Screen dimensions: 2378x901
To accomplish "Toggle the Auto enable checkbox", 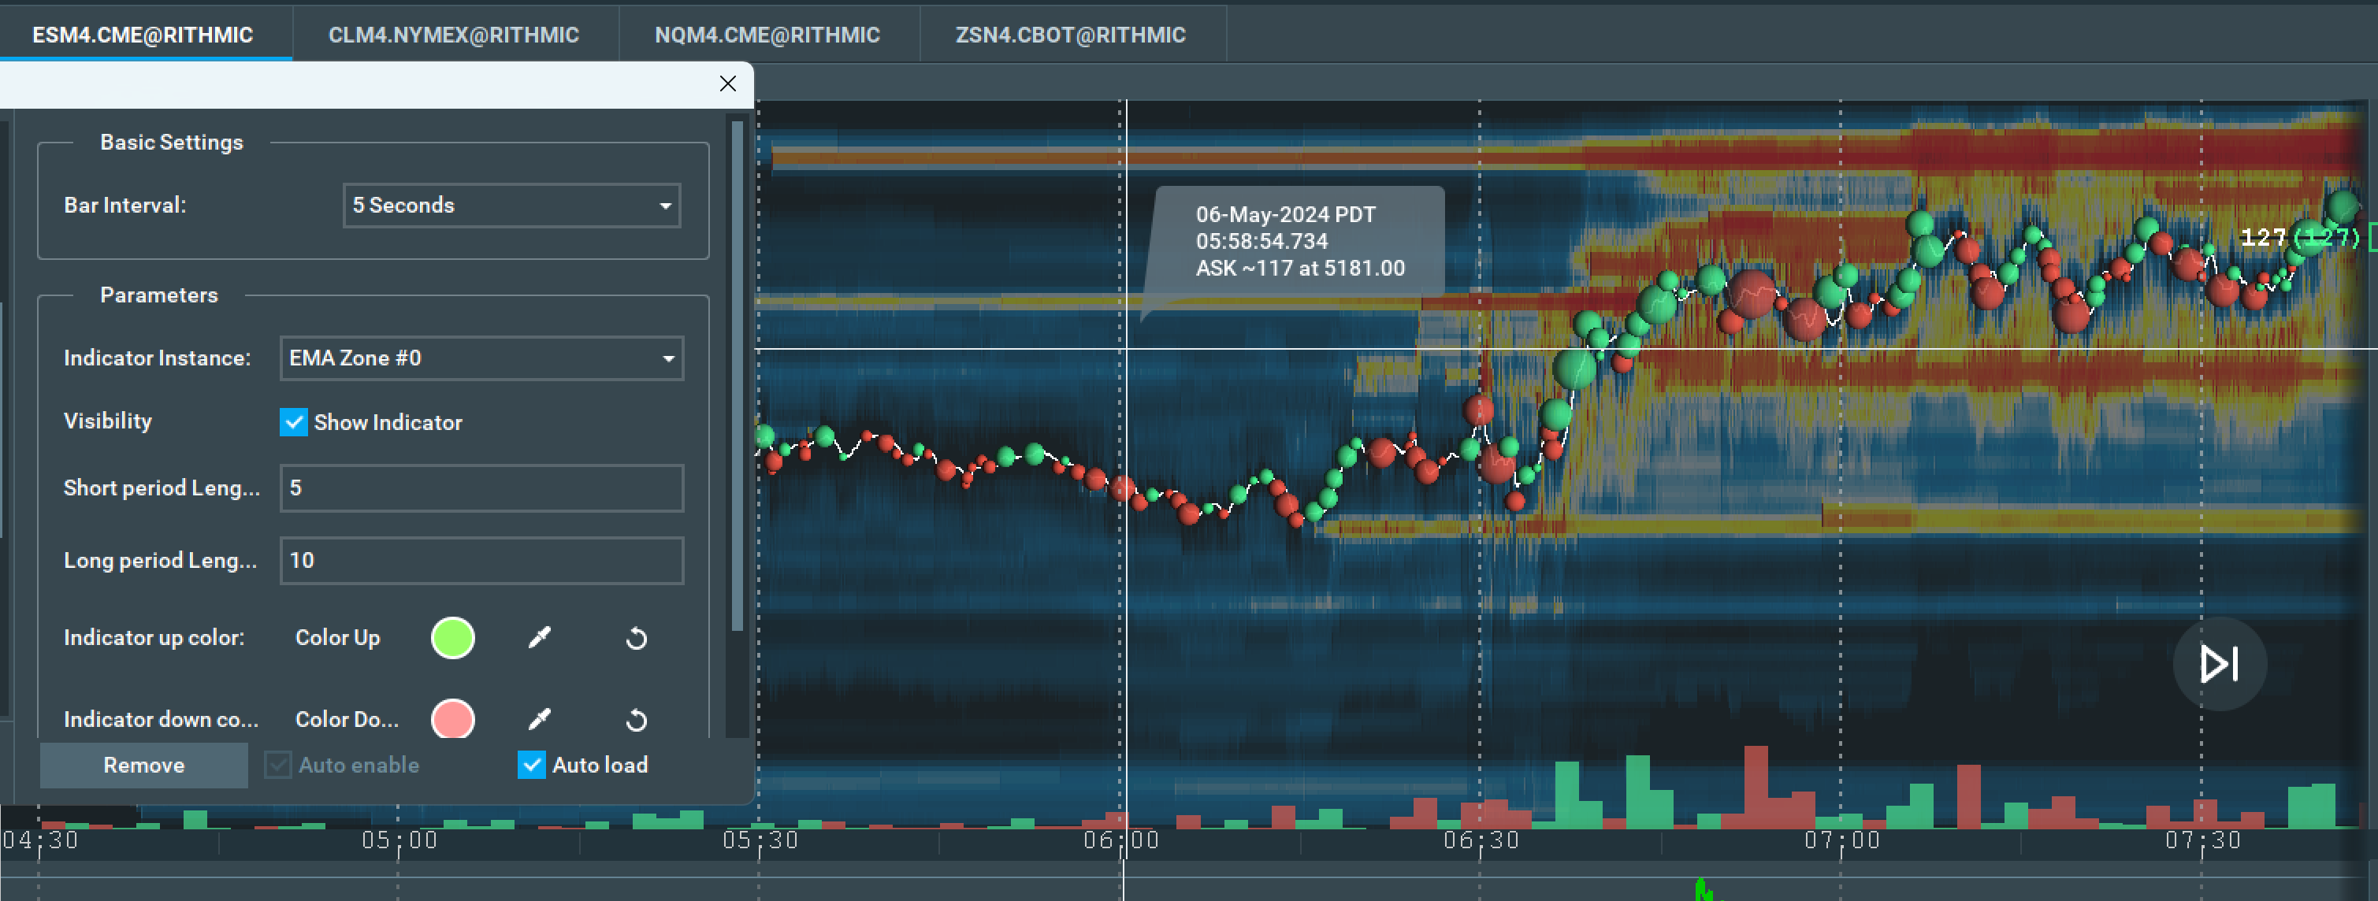I will tap(278, 765).
